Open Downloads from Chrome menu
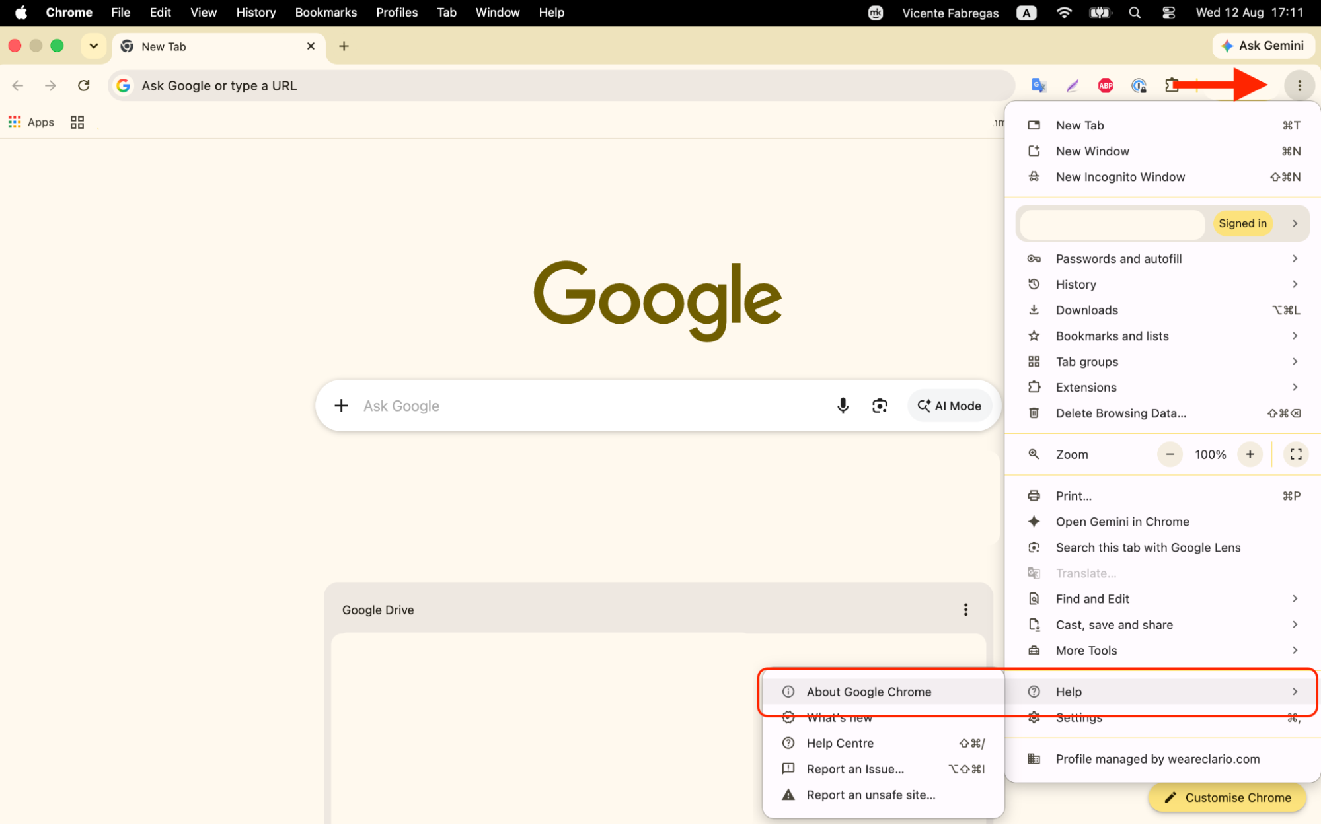The image size is (1321, 825). [x=1162, y=310]
